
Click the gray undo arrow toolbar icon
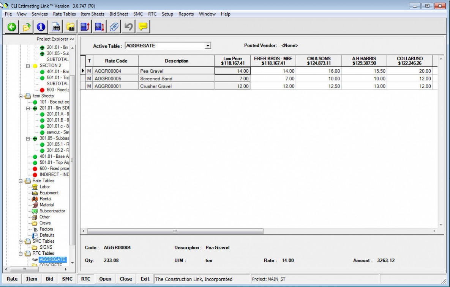[128, 27]
